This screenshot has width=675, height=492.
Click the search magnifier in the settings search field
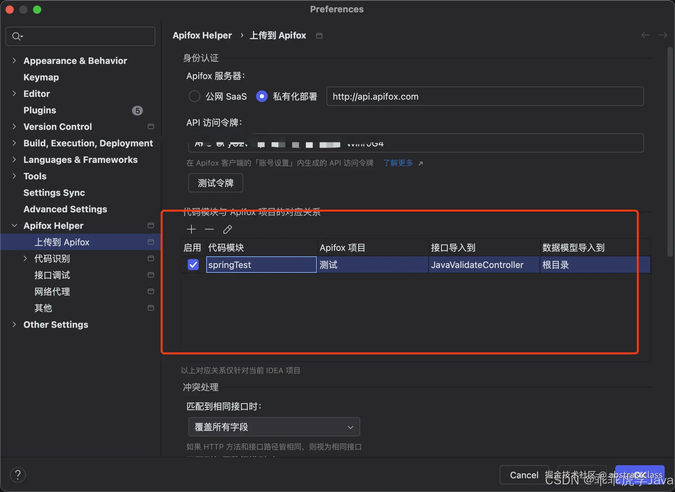tap(16, 36)
